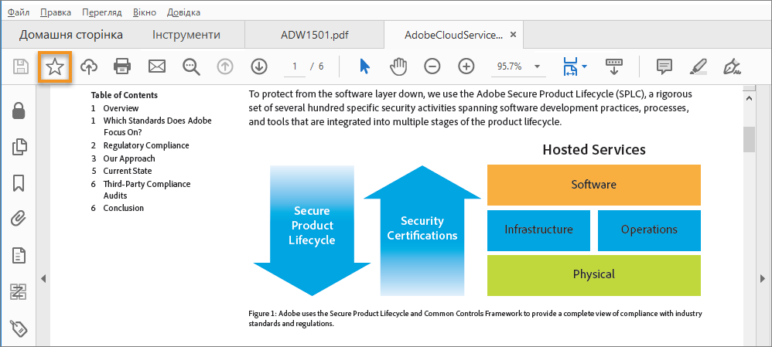The image size is (772, 347).
Task: Click 'Our Approach' contents entry
Action: (129, 158)
